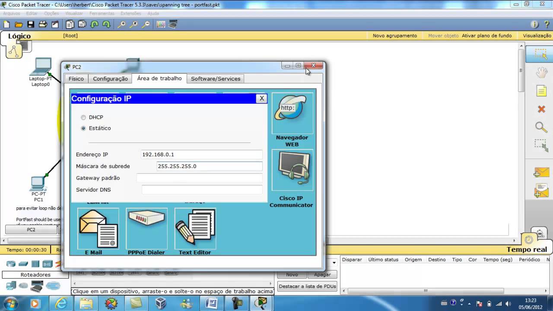Click the volume icon in system tray

point(508,303)
